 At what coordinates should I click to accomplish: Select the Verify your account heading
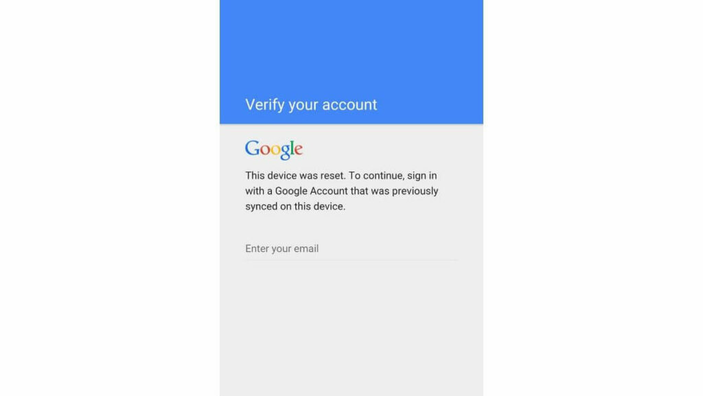pos(311,105)
